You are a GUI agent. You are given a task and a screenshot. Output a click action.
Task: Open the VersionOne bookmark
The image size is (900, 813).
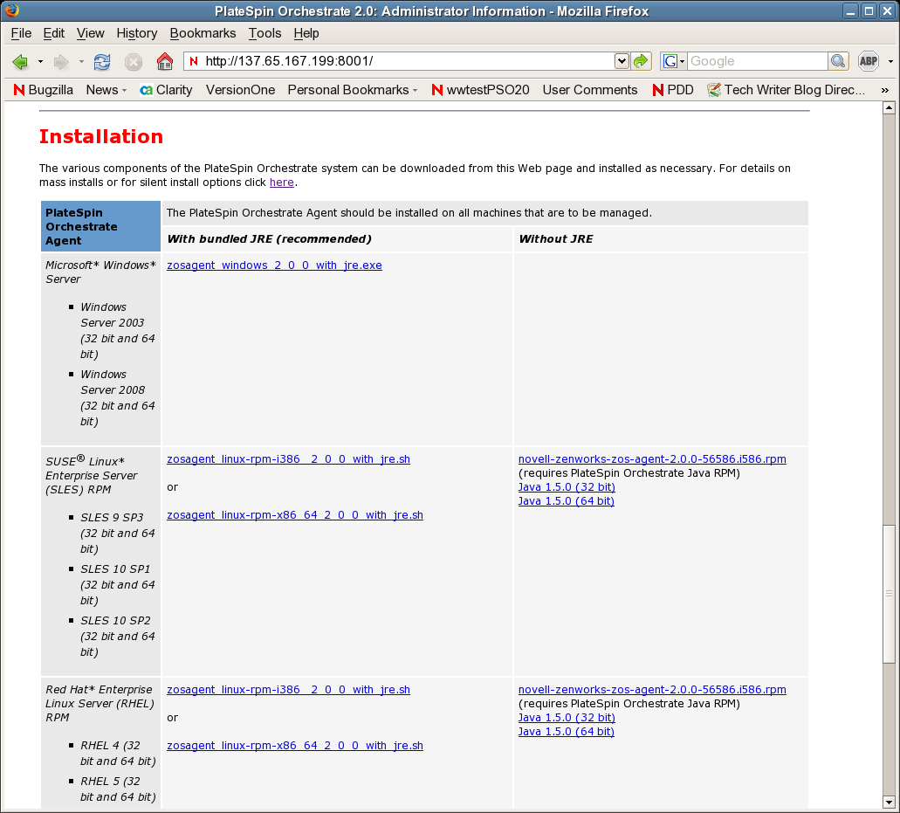pyautogui.click(x=241, y=90)
